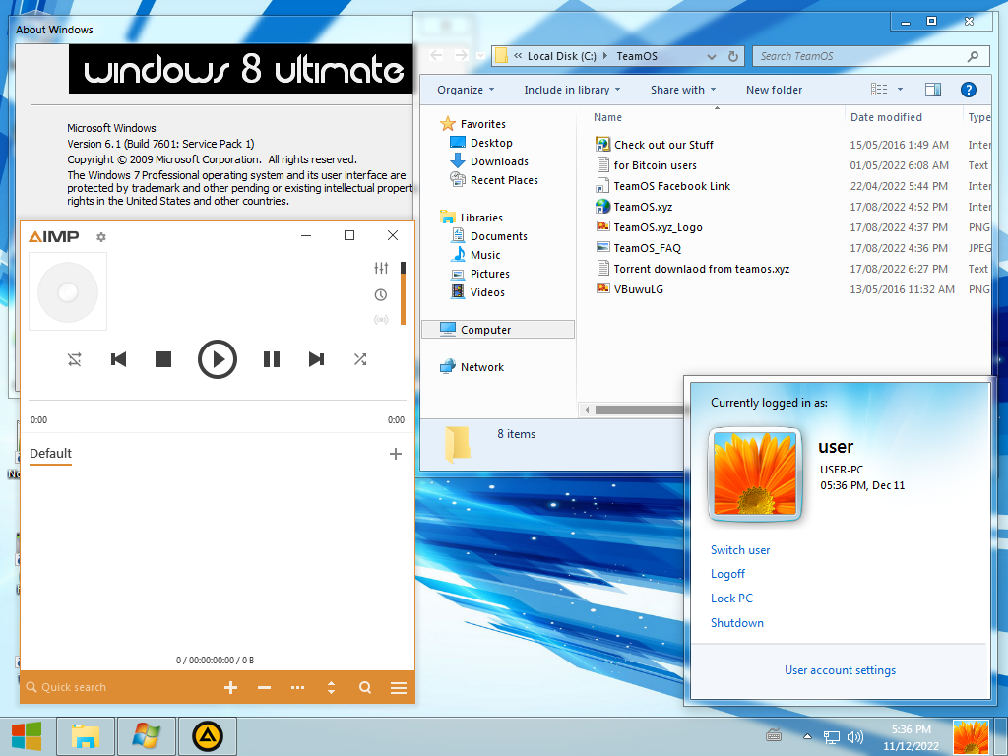Toggle repeat mode in AIMP
Screen dimensions: 1008x756
coord(75,359)
